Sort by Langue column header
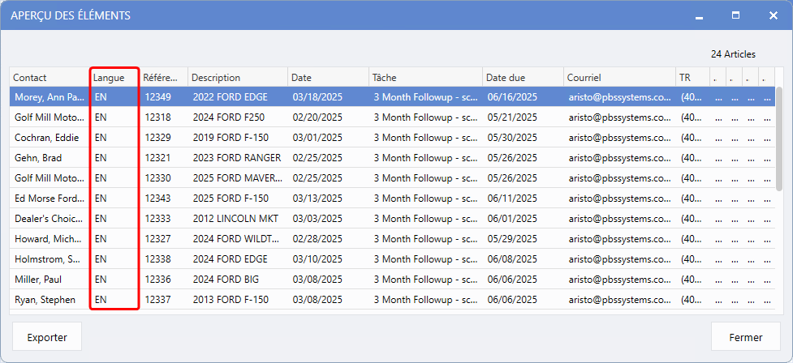The height and width of the screenshot is (363, 793). click(x=114, y=78)
